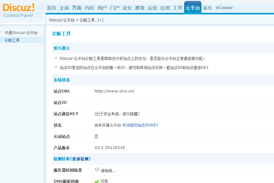Click 重新检测 to rerun the check
This screenshot has height=183, width=274.
coord(80,159)
